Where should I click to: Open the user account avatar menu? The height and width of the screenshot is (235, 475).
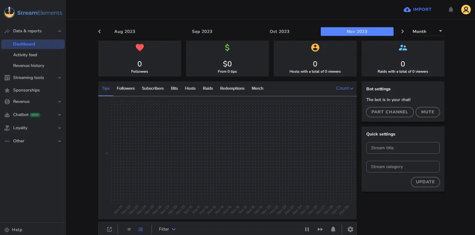(466, 10)
